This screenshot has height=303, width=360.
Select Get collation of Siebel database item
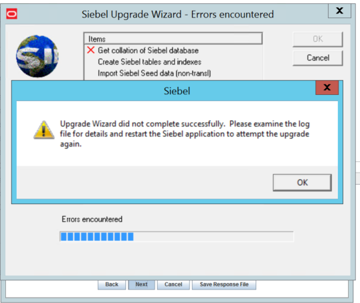(x=148, y=50)
